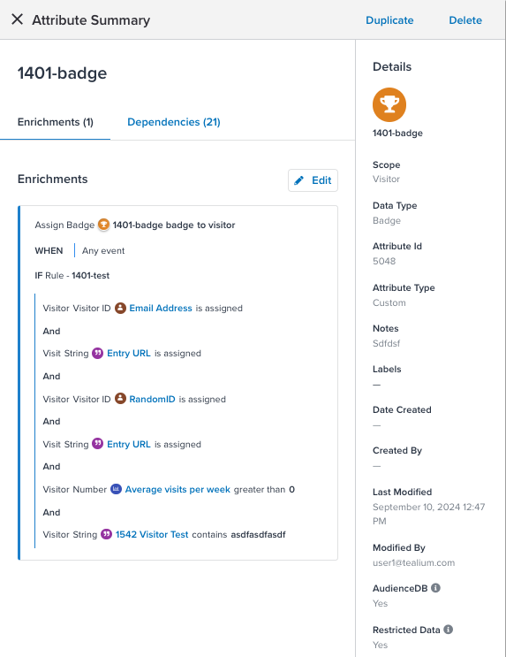Show the AudienceDB info tooltip icon

click(435, 588)
